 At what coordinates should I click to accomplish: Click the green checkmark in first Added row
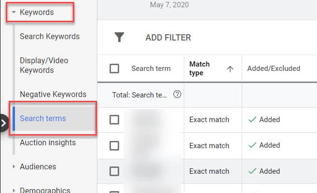point(252,120)
